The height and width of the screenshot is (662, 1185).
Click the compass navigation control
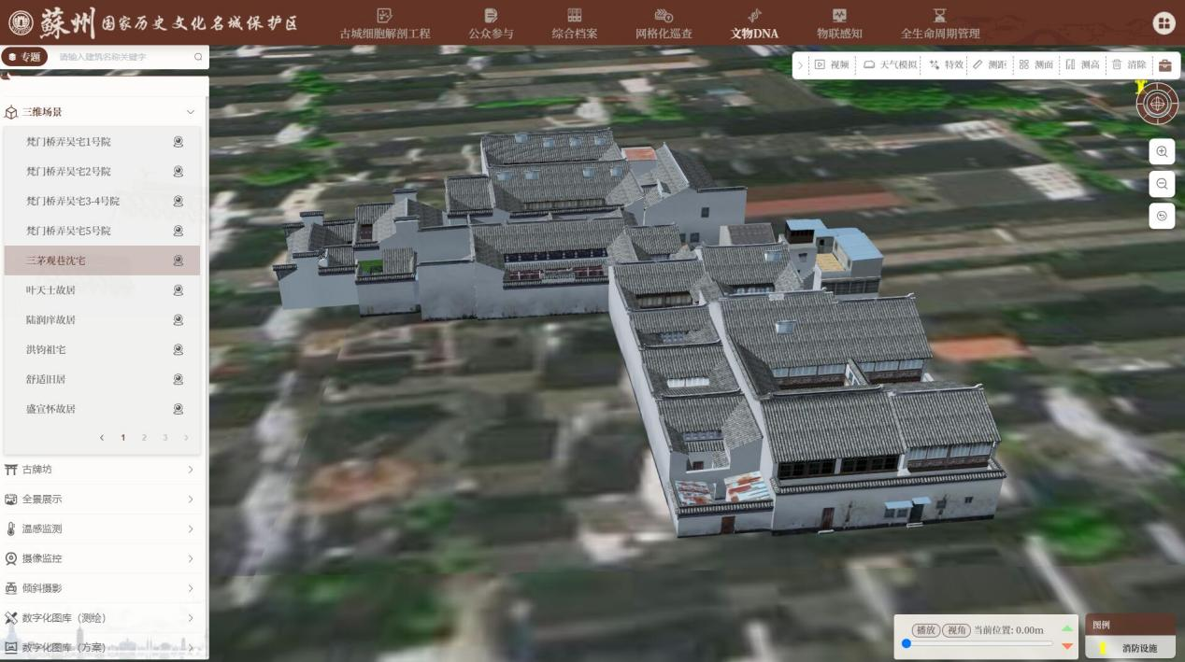1157,103
